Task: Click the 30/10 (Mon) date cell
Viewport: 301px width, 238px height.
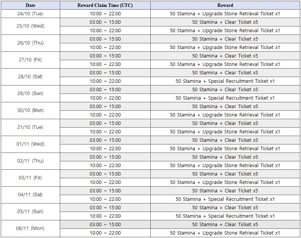Action: pos(30,110)
